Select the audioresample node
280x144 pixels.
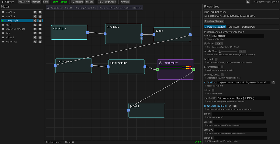click(x=126, y=67)
